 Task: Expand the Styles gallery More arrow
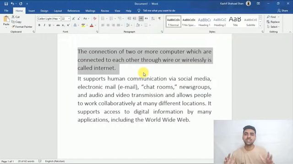coord(260,26)
